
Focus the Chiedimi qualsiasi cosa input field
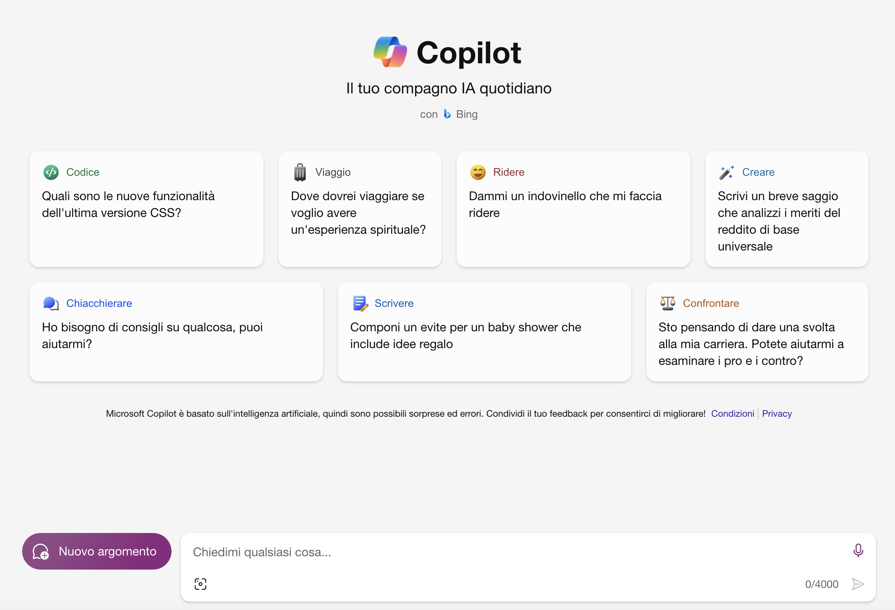pos(516,552)
